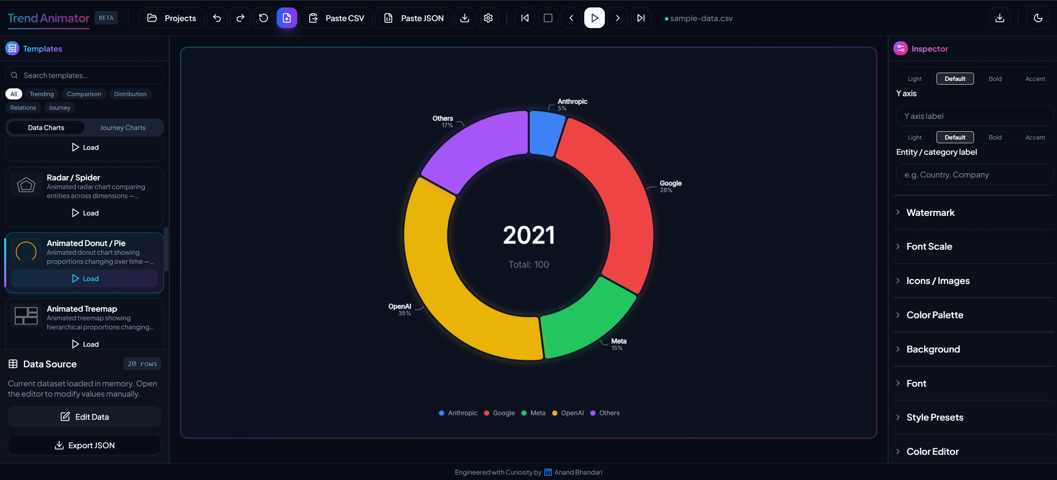
Task: Expand the Watermark section
Action: pyautogui.click(x=930, y=212)
